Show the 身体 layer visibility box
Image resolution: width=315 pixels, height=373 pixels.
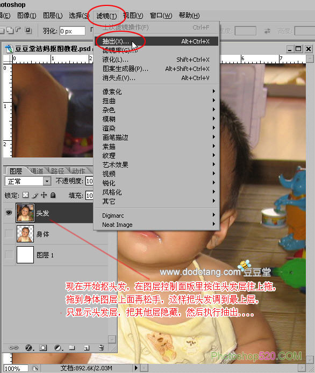pyautogui.click(x=9, y=234)
